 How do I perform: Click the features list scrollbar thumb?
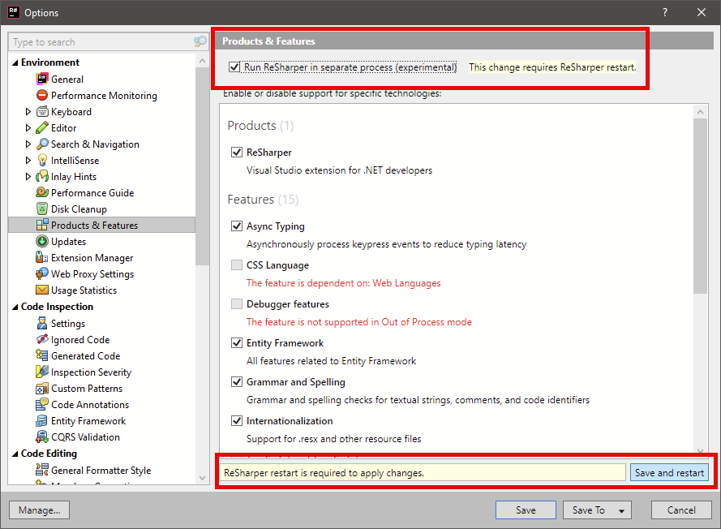700,205
